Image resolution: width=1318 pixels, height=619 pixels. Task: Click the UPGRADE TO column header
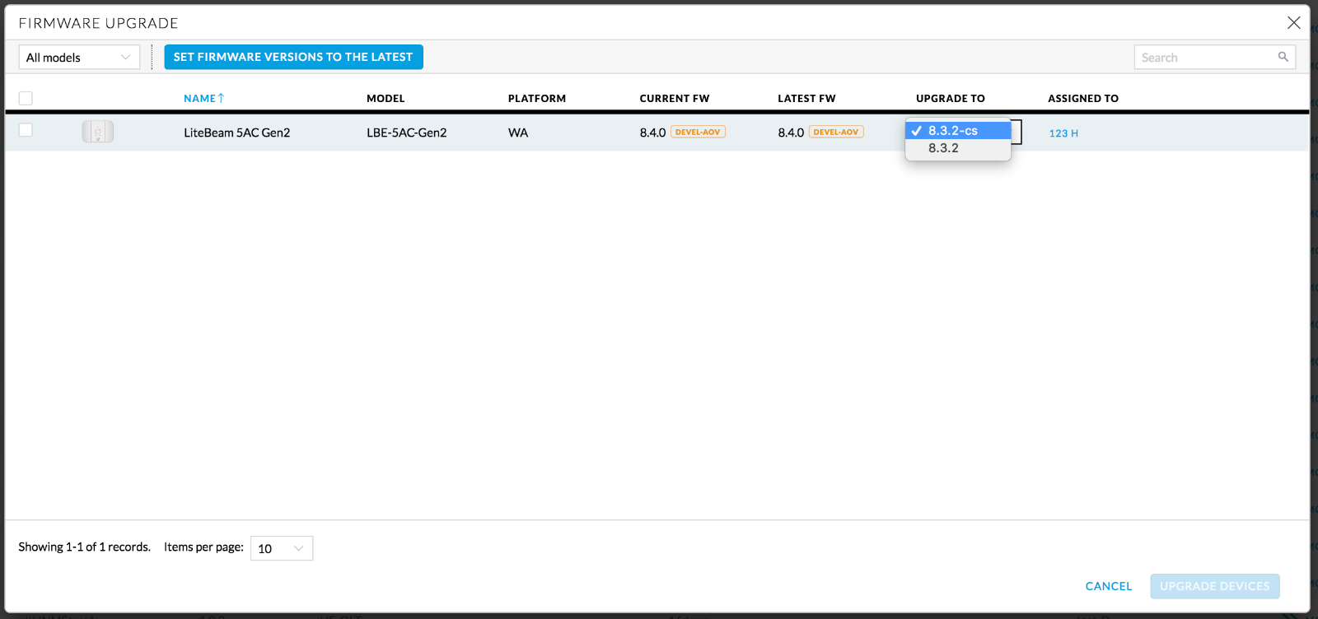951,98
